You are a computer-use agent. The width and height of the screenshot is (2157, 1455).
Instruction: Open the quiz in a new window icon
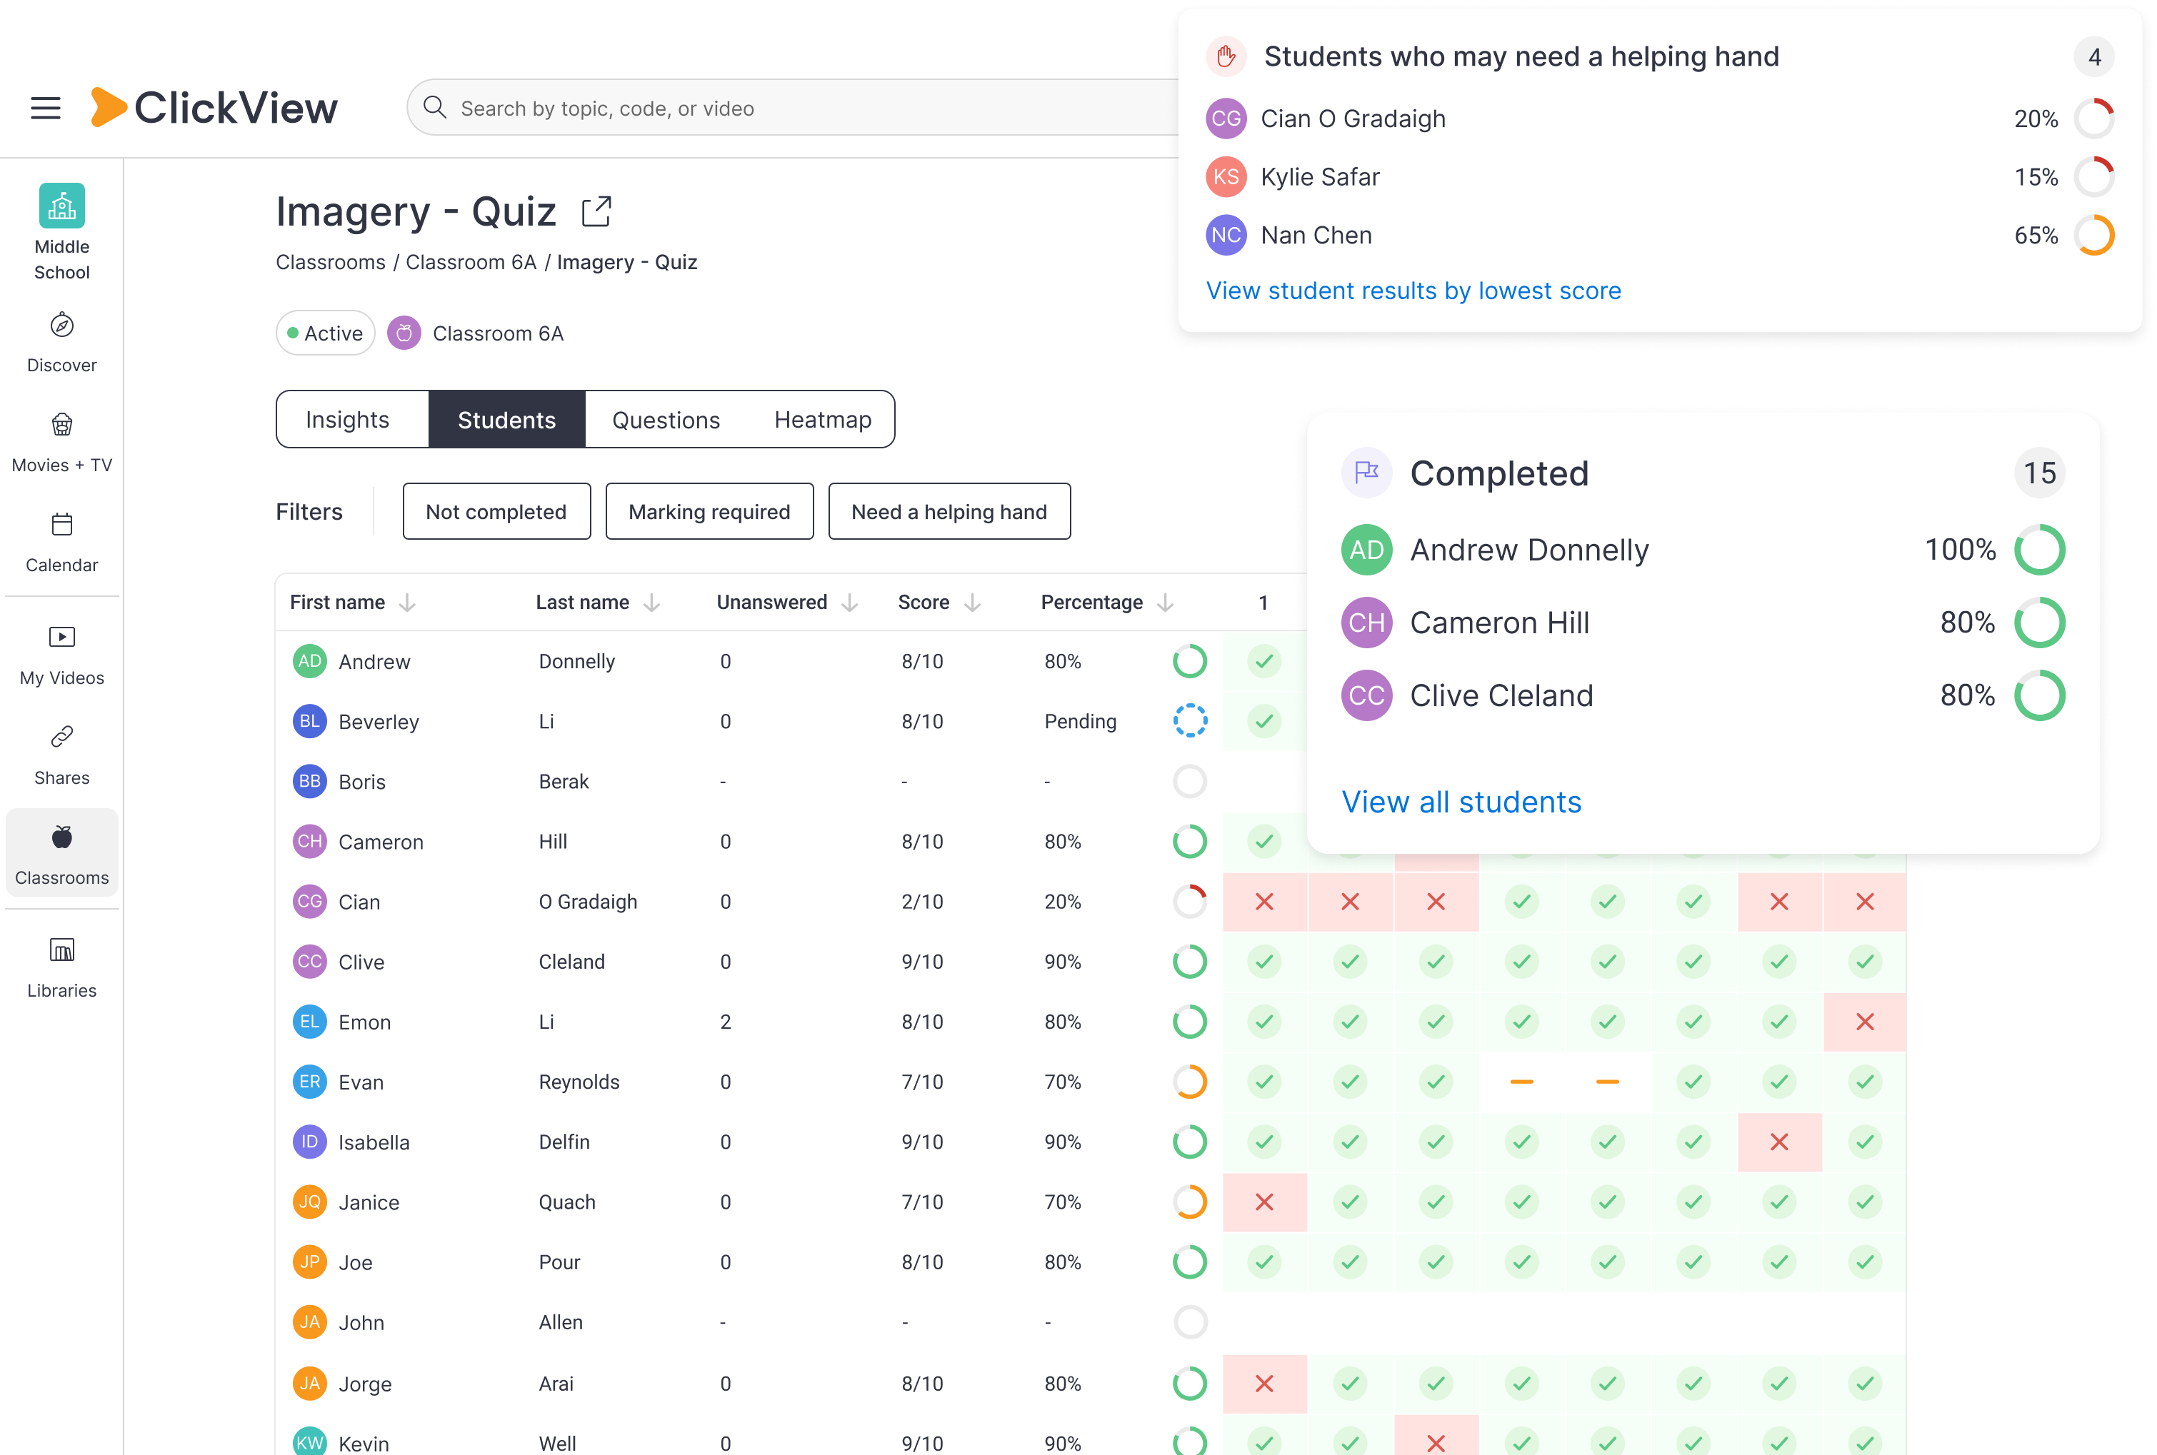596,211
